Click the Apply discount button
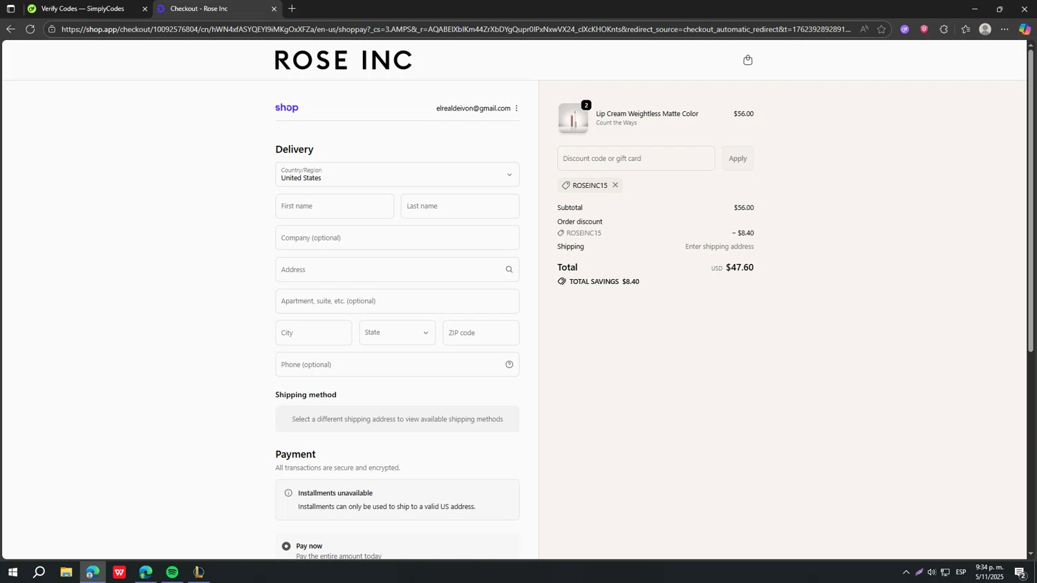The width and height of the screenshot is (1037, 583). 737,158
